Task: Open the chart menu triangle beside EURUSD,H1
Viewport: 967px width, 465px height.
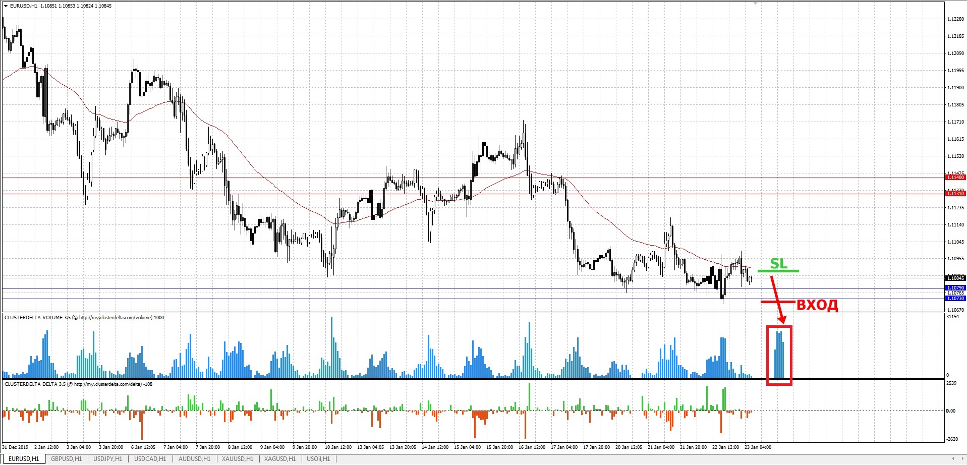Action: (x=6, y=6)
